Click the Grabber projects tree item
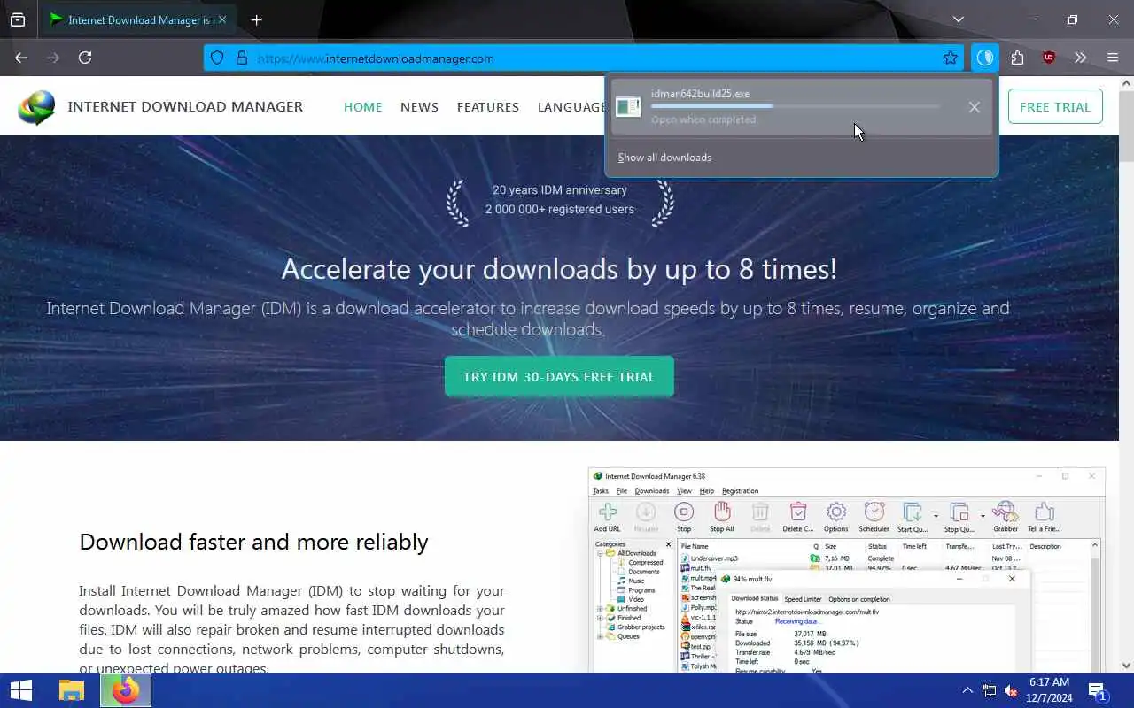Screen dimensions: 1134x708 coord(641,627)
